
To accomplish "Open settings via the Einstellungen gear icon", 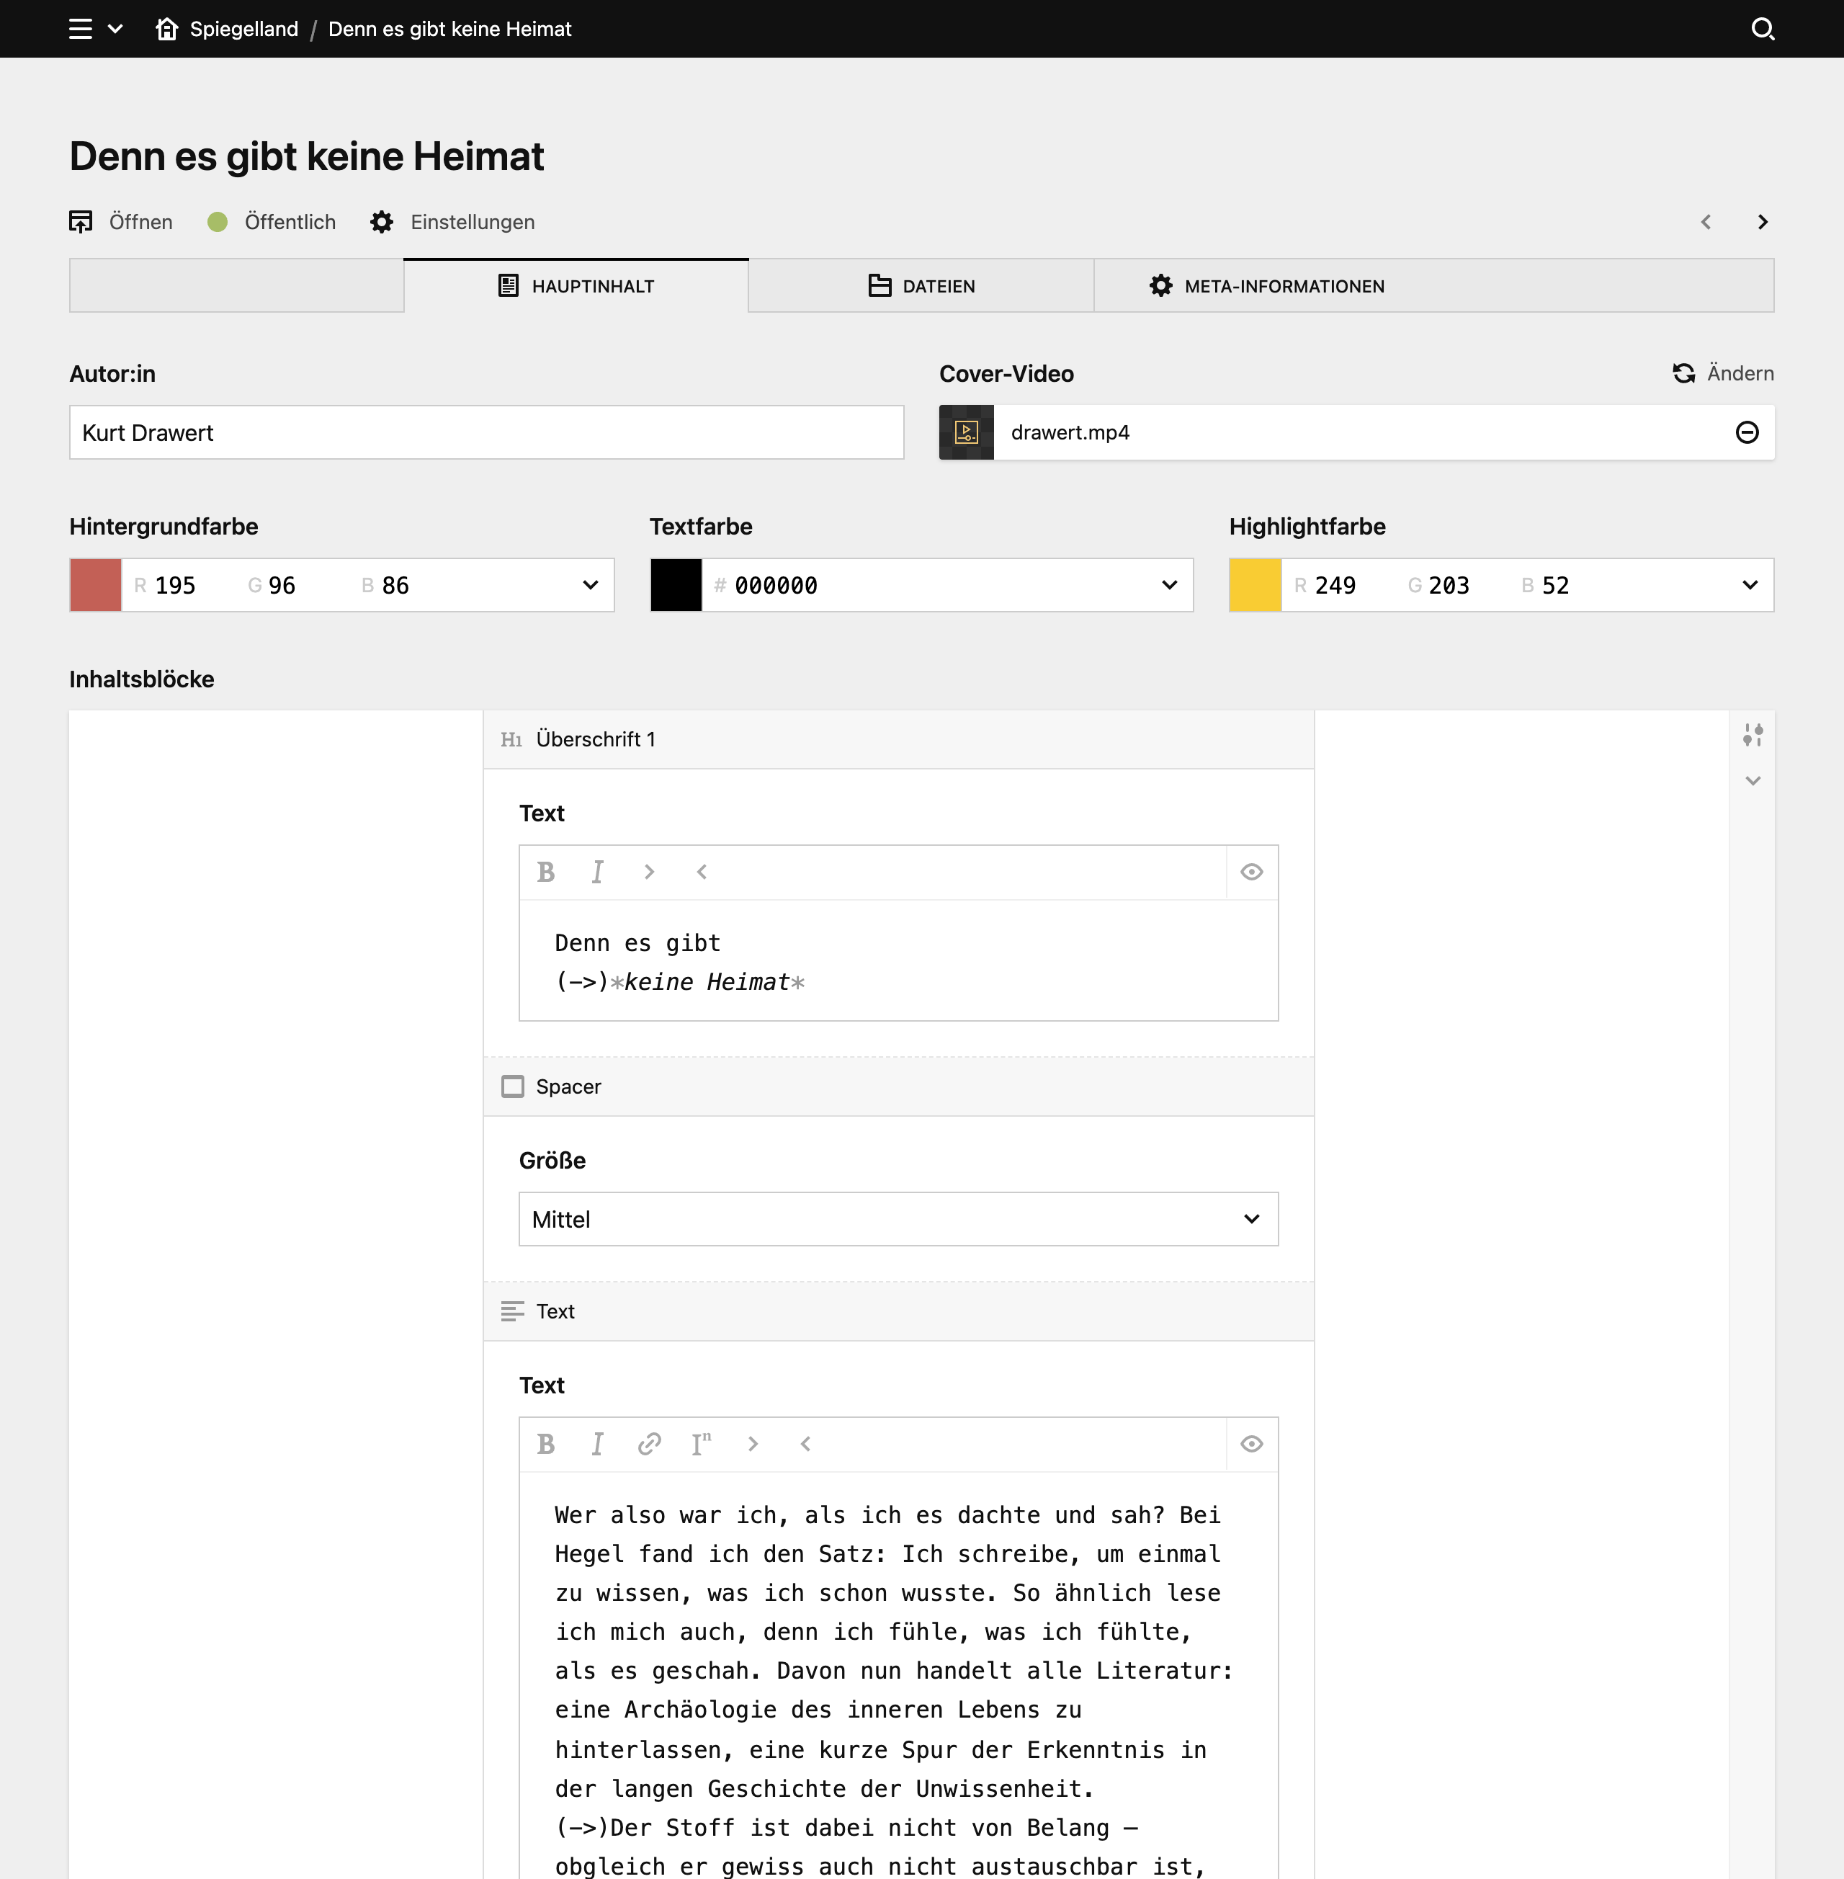I will click(x=382, y=222).
